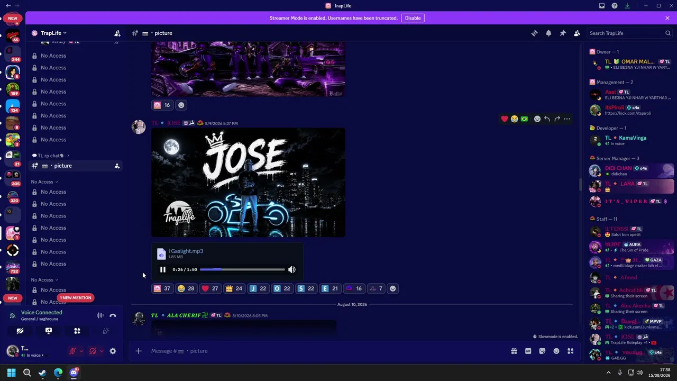Screen dimensions: 677x381
Task: Pause the Gaslight.mp3 audio
Action: tap(163, 269)
